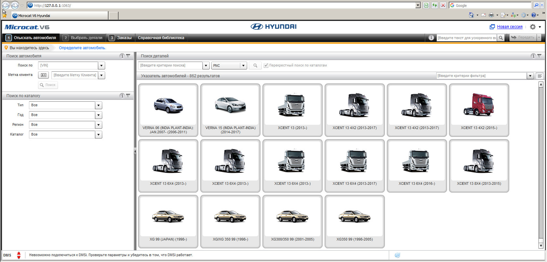Toggle Перекрестный поиск по каталогам checkbox
This screenshot has height=262, width=547.
pyautogui.click(x=266, y=65)
